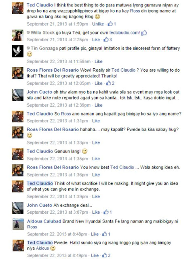Click John Cueto's avatar on 'Ah exchange deal' comment
The height and width of the screenshot is (259, 194).
tap(18, 208)
